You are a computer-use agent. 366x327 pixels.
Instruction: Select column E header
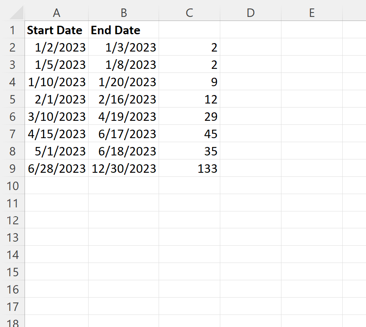pos(312,12)
